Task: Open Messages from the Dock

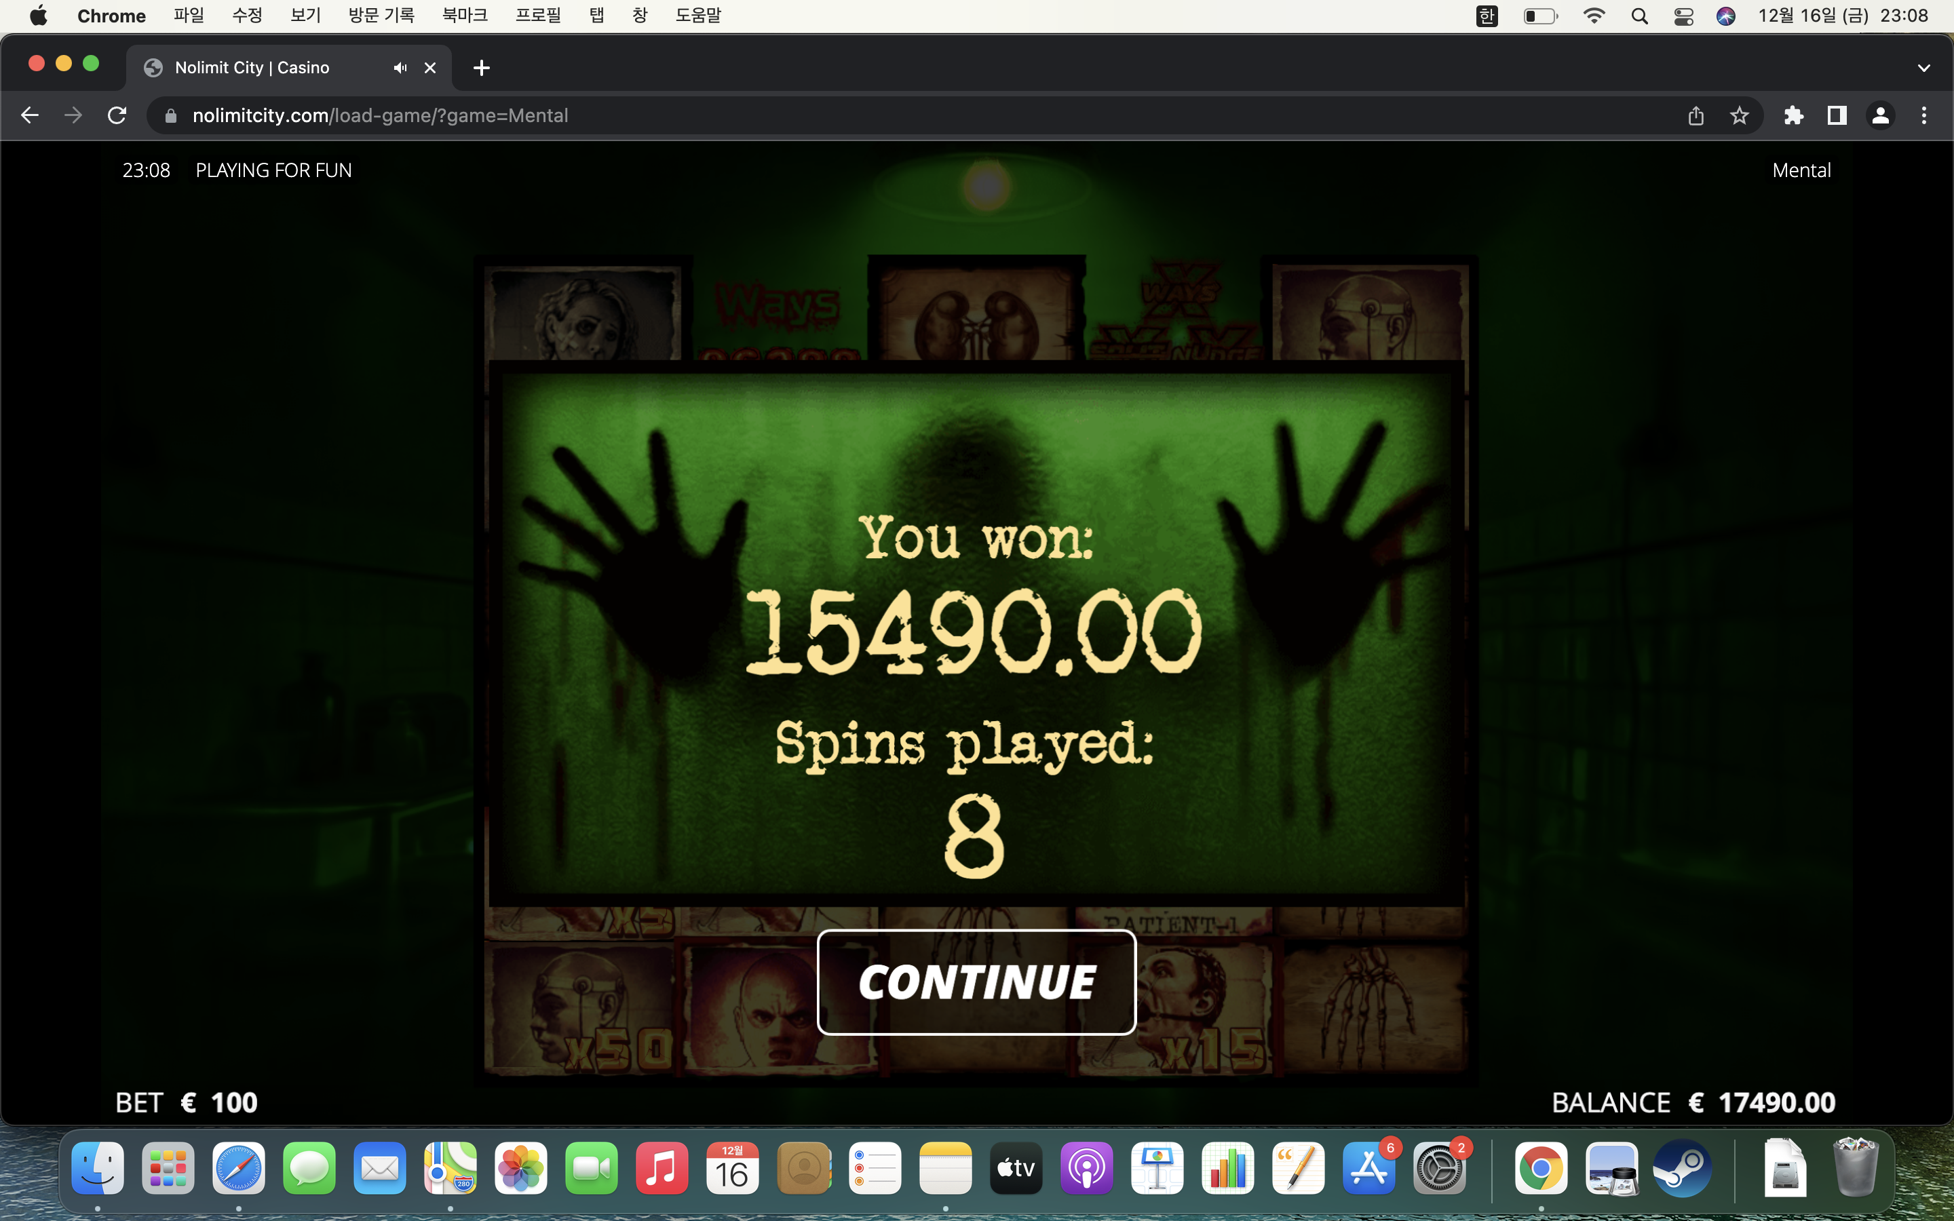Action: pos(309,1167)
